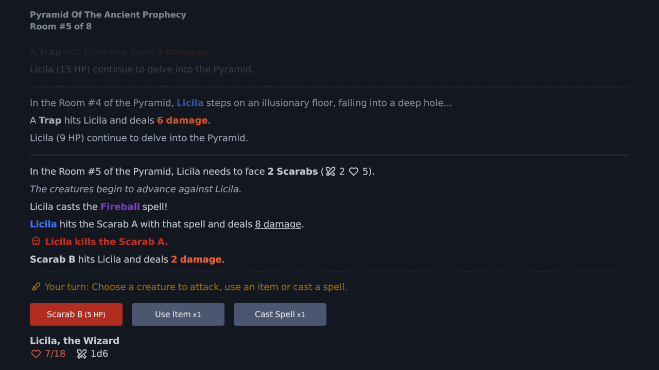Click the orange "6 damage" text
Viewport: 659px width, 370px height.
(x=182, y=120)
